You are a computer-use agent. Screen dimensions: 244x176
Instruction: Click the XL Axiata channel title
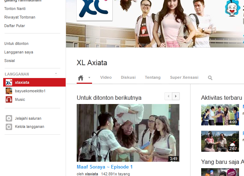click(x=92, y=63)
